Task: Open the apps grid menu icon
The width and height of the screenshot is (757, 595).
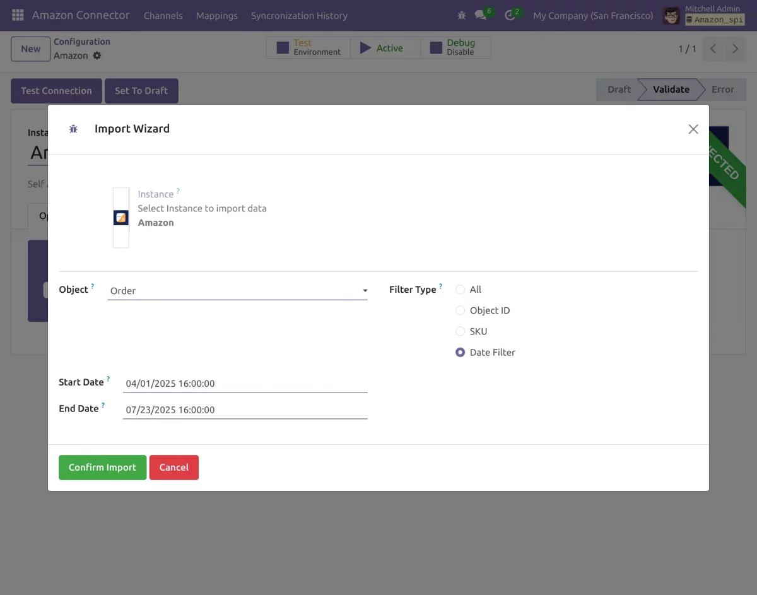Action: point(18,15)
